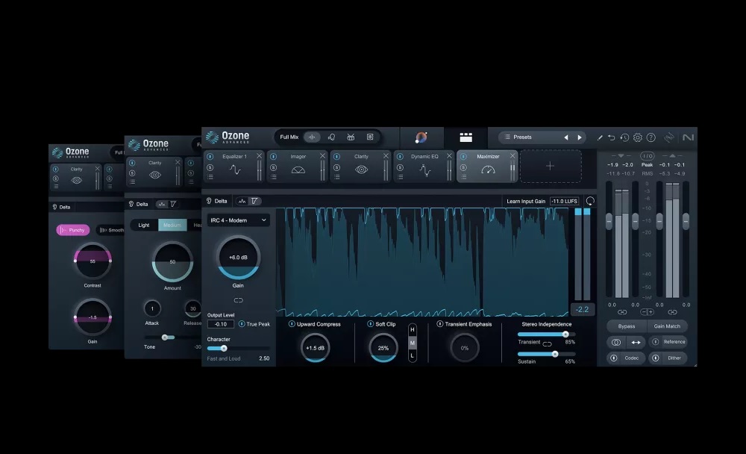Select Soft Clip H band
Viewport: 746px width, 454px height.
(413, 329)
